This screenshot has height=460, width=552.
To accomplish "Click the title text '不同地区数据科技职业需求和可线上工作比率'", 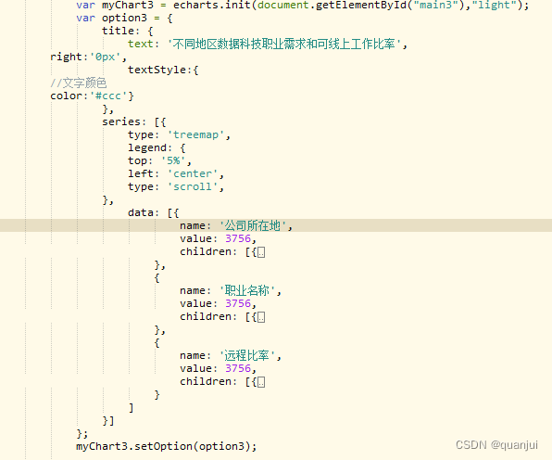I will pyautogui.click(x=283, y=45).
